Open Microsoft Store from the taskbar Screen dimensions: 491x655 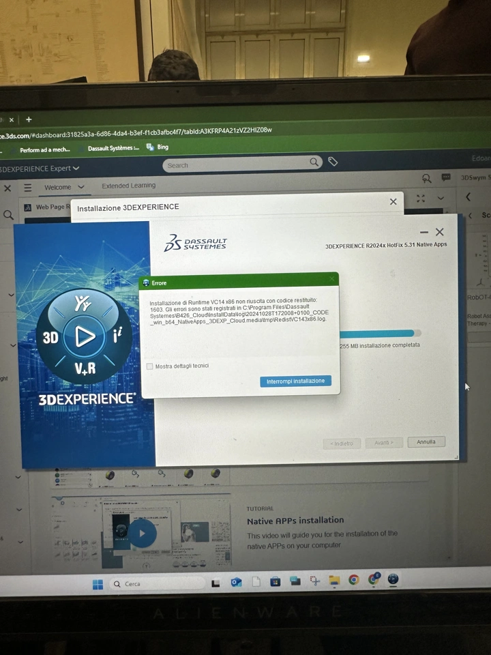click(275, 581)
